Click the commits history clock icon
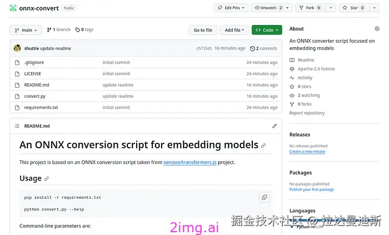This screenshot has height=235, width=389. click(x=252, y=48)
